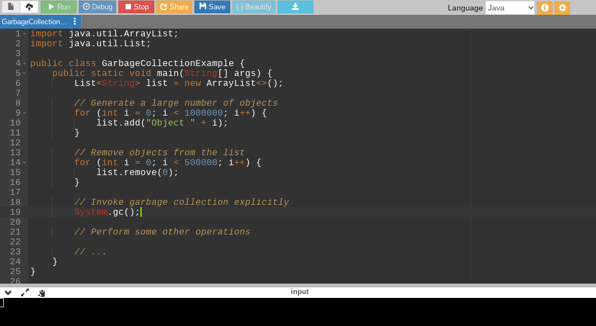This screenshot has height=326, width=596.
Task: Click the input section label
Action: pyautogui.click(x=300, y=292)
